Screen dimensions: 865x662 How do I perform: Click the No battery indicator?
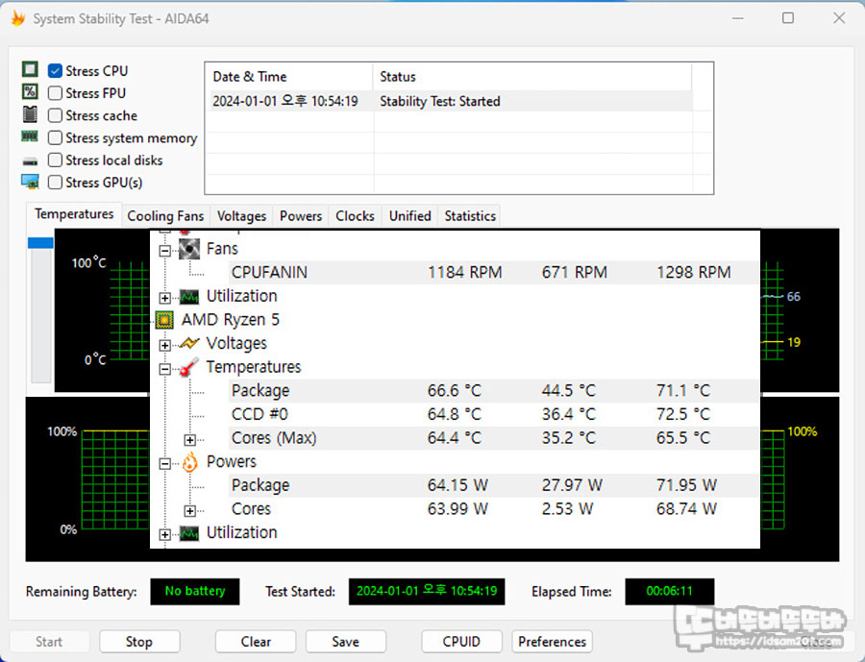[195, 592]
